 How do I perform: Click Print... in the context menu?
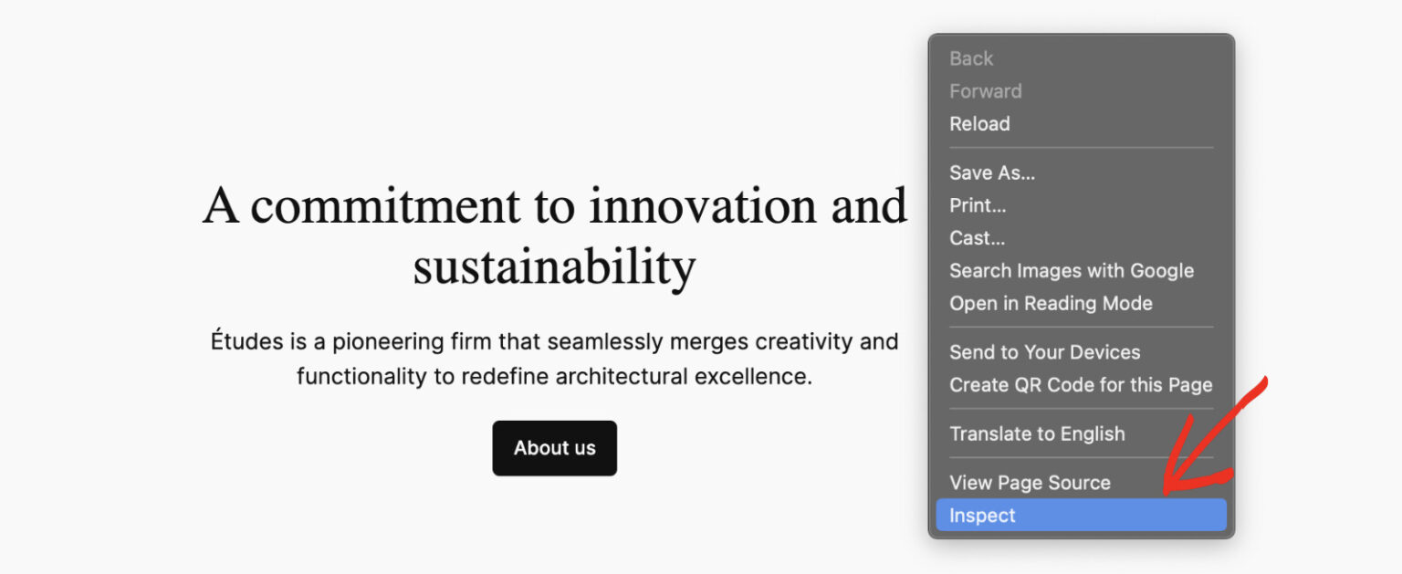click(978, 205)
